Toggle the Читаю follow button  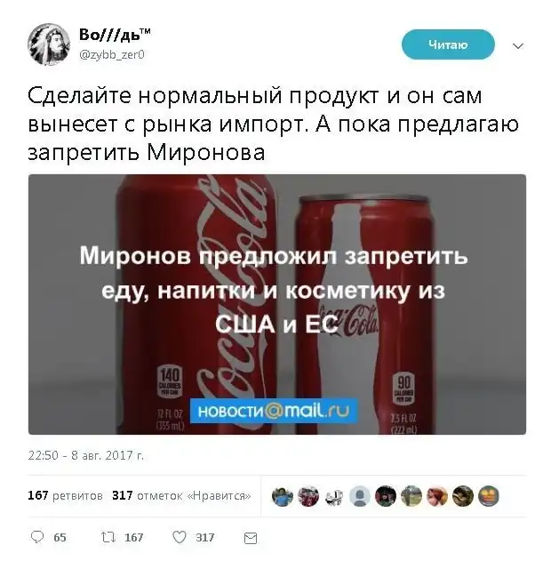448,44
